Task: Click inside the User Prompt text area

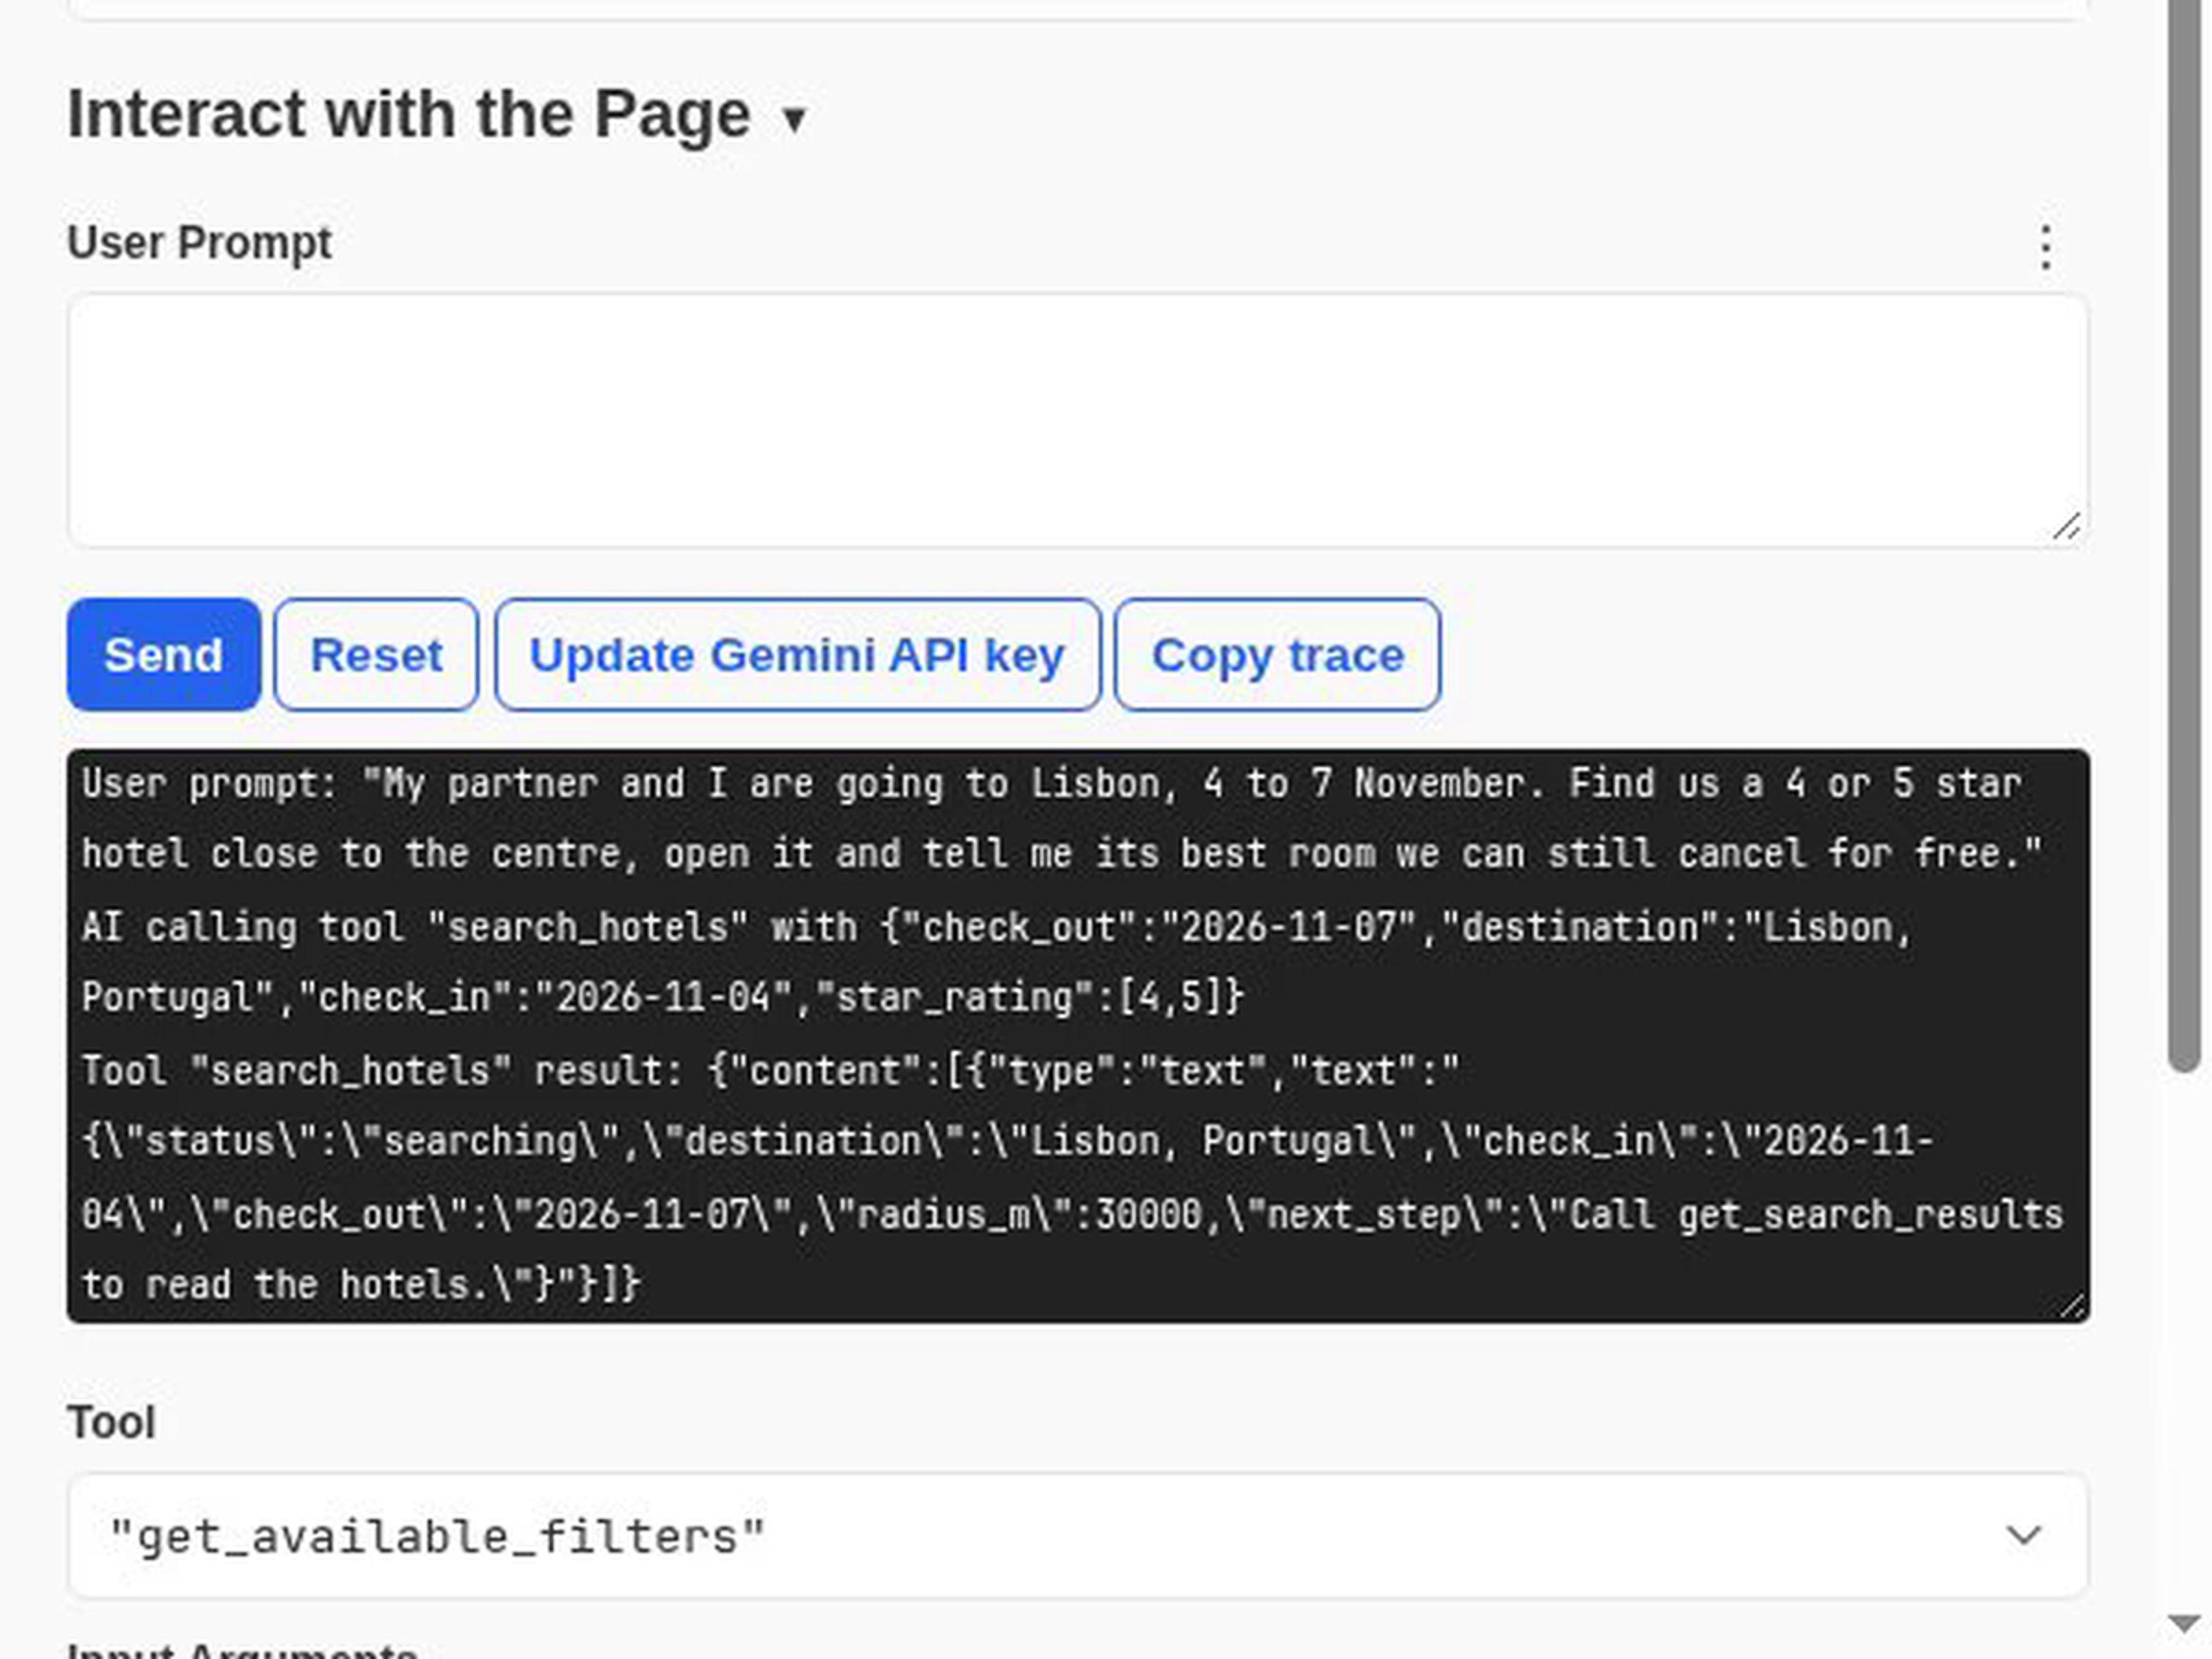Action: (x=1078, y=421)
